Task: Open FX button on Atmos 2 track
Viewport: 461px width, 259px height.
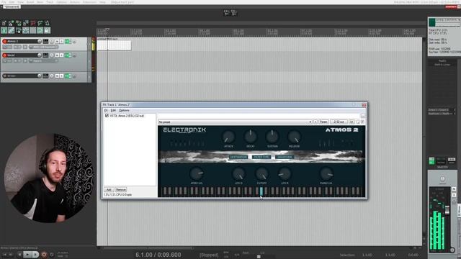Action: pyautogui.click(x=67, y=42)
